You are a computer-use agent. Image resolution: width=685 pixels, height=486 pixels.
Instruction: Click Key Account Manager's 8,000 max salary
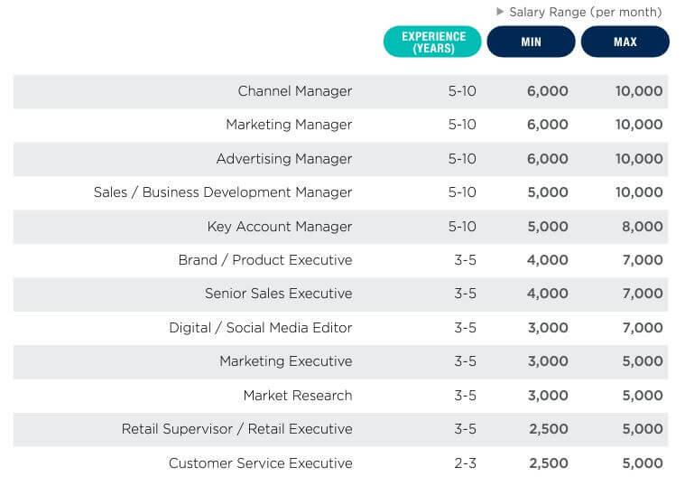(642, 227)
